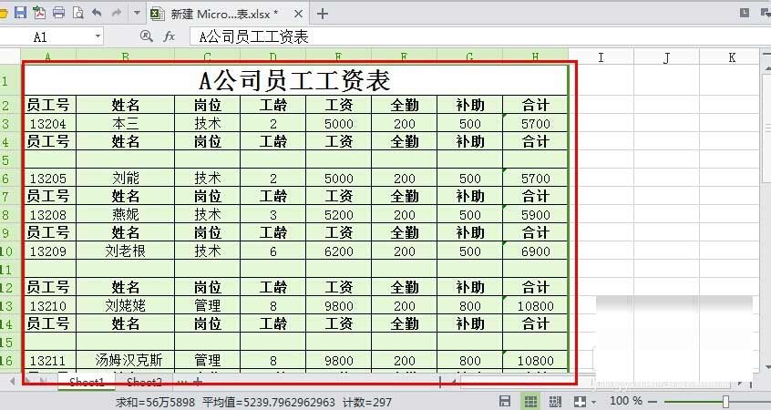Click the fx insert function icon
The height and width of the screenshot is (410, 771).
(169, 36)
